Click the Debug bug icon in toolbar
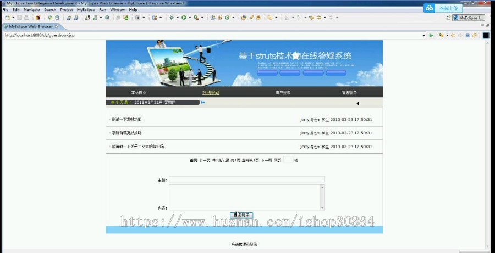The height and width of the screenshot is (253, 495). tap(172, 18)
